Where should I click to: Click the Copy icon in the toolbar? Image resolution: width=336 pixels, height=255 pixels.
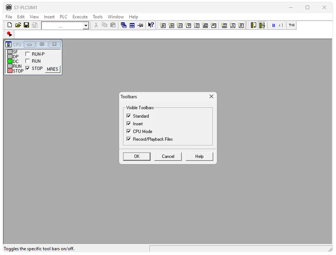click(x=104, y=25)
